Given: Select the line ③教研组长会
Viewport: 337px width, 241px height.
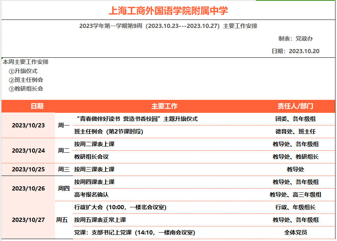Looking at the screenshot, I should (x=26, y=89).
